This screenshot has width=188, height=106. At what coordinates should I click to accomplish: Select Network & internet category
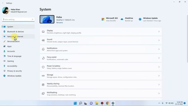[x=18, y=37]
